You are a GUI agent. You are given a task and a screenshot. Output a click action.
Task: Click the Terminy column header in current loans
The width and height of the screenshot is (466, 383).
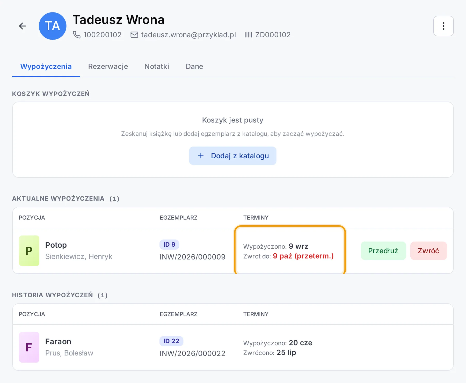pos(256,218)
